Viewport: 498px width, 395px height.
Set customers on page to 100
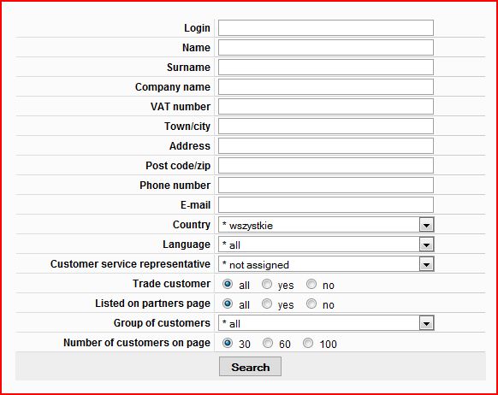point(308,343)
